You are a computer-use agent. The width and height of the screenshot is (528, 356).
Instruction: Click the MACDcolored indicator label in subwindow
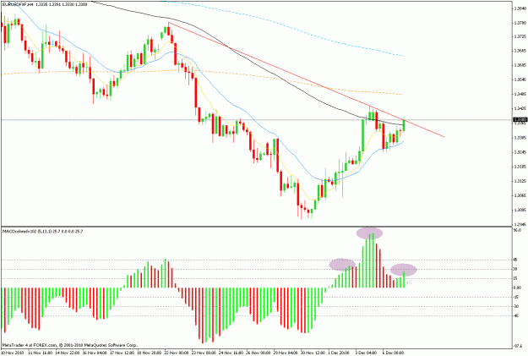43,231
